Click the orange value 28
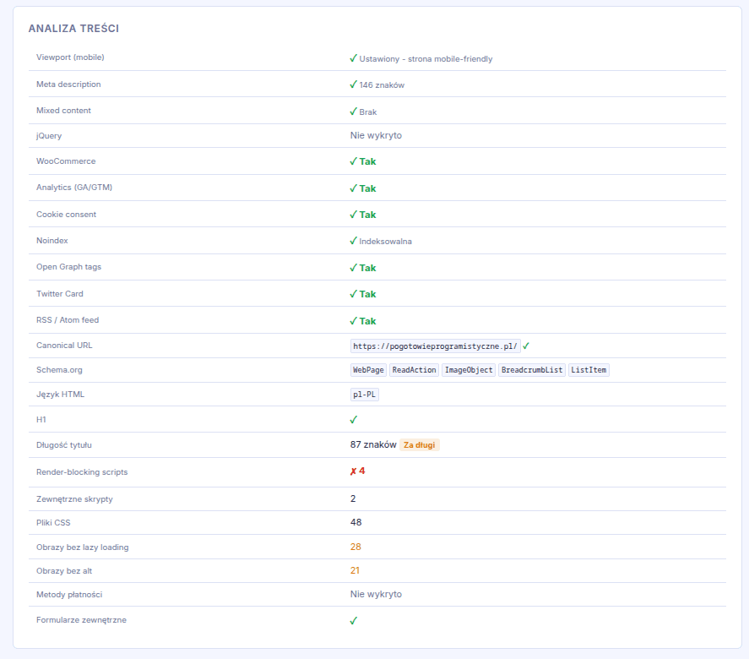This screenshot has height=659, width=749. click(356, 547)
